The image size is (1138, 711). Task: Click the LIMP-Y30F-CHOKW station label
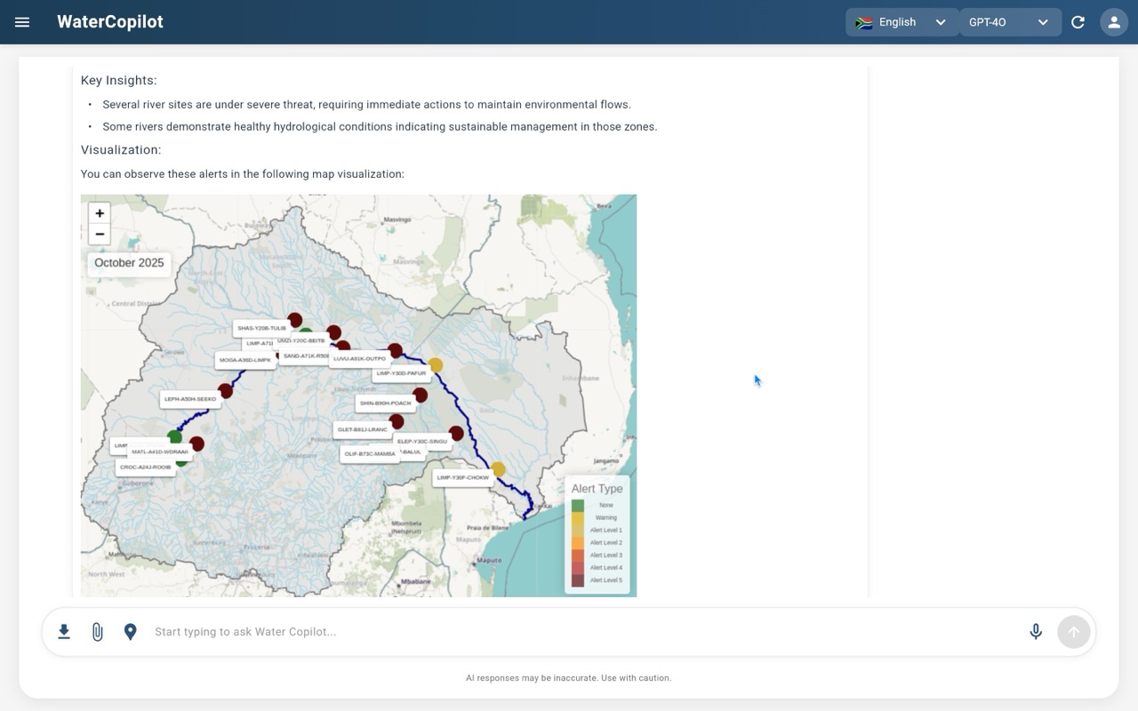(462, 477)
